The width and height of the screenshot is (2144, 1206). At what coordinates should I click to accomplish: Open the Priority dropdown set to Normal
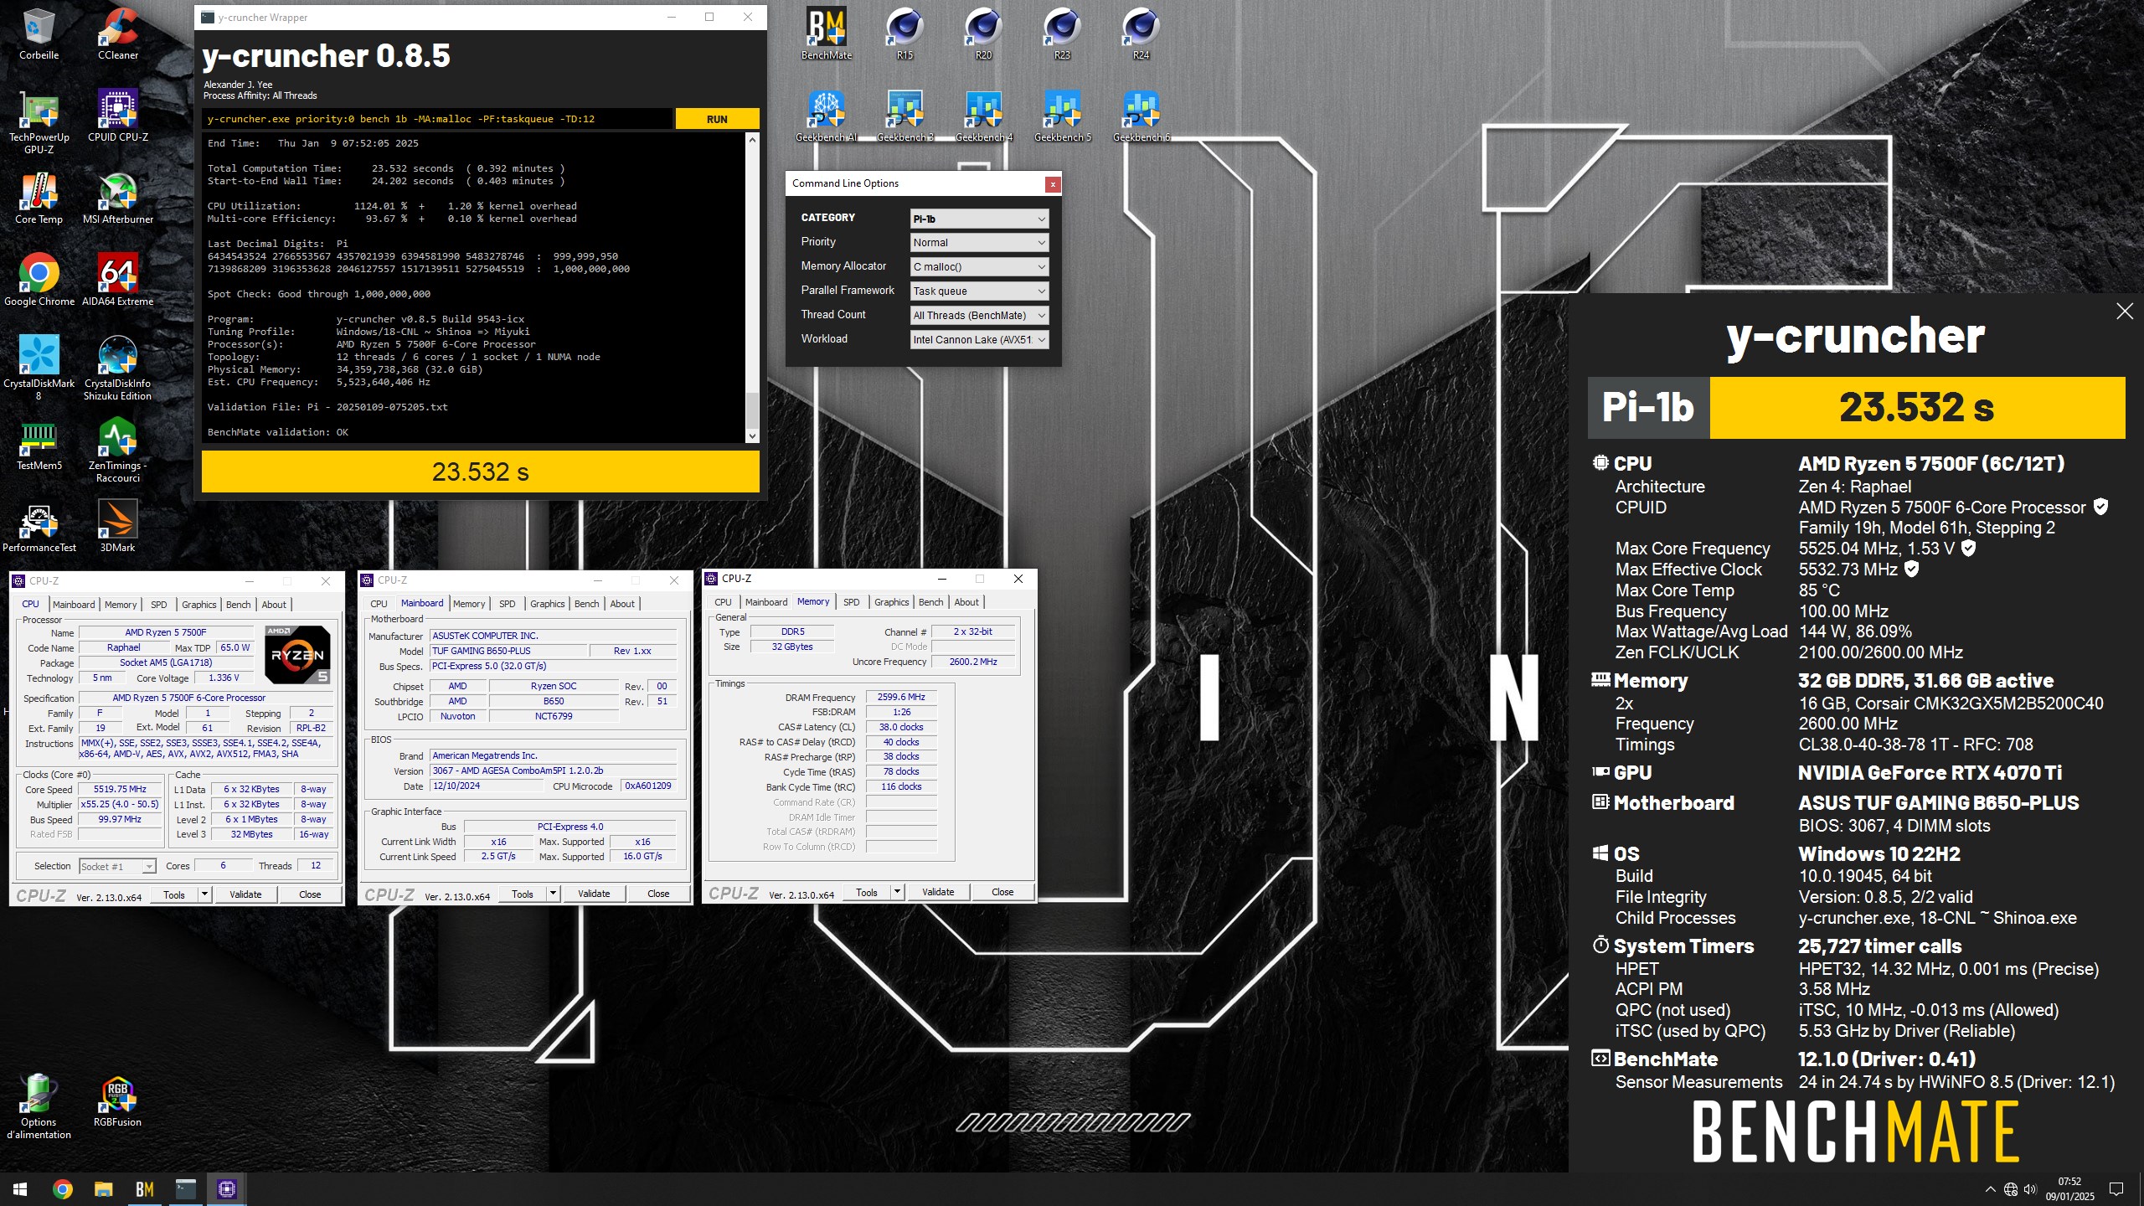pyautogui.click(x=979, y=243)
